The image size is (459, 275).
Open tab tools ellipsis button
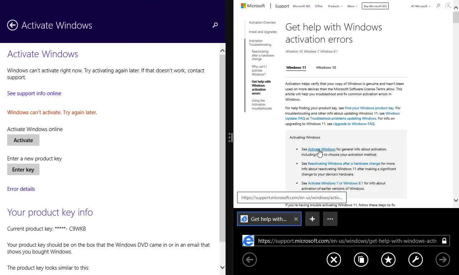pyautogui.click(x=330, y=219)
